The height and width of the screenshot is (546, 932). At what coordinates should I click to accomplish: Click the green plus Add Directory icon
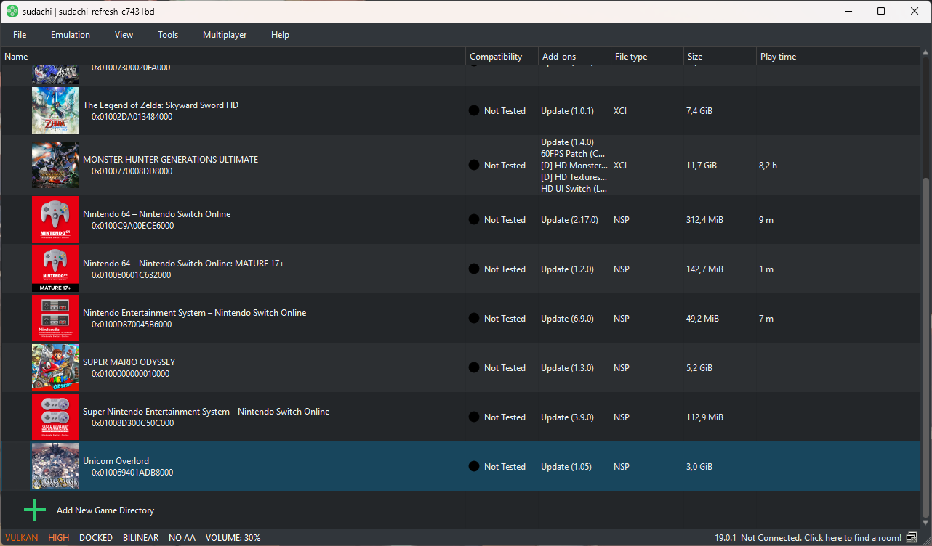34,510
